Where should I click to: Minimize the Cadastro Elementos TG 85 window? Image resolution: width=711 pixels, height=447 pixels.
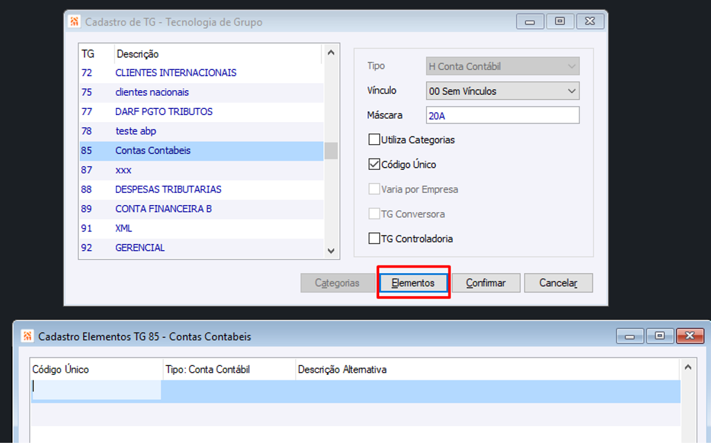pyautogui.click(x=630, y=336)
